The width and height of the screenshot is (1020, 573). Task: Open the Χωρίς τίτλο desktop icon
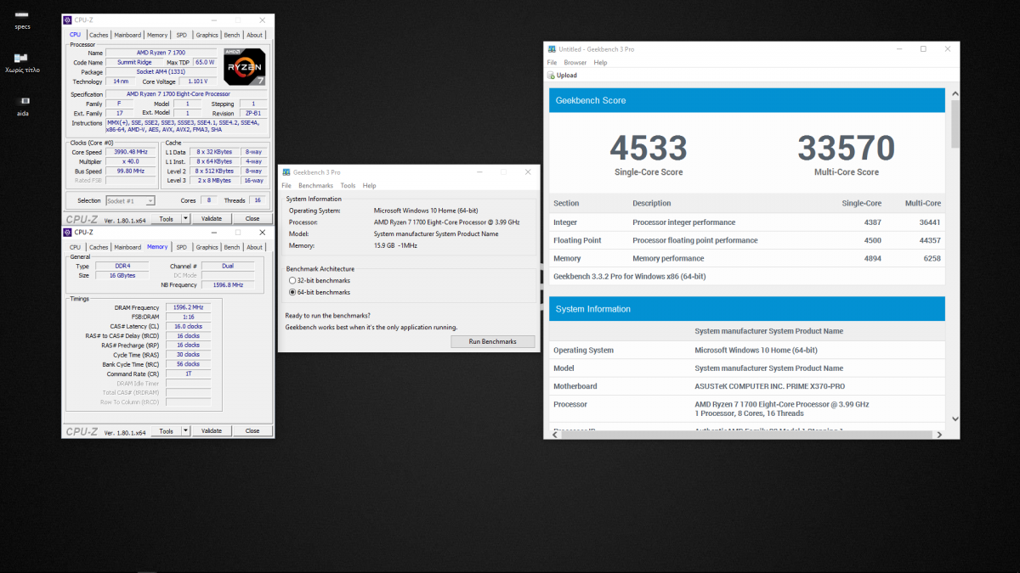click(22, 59)
